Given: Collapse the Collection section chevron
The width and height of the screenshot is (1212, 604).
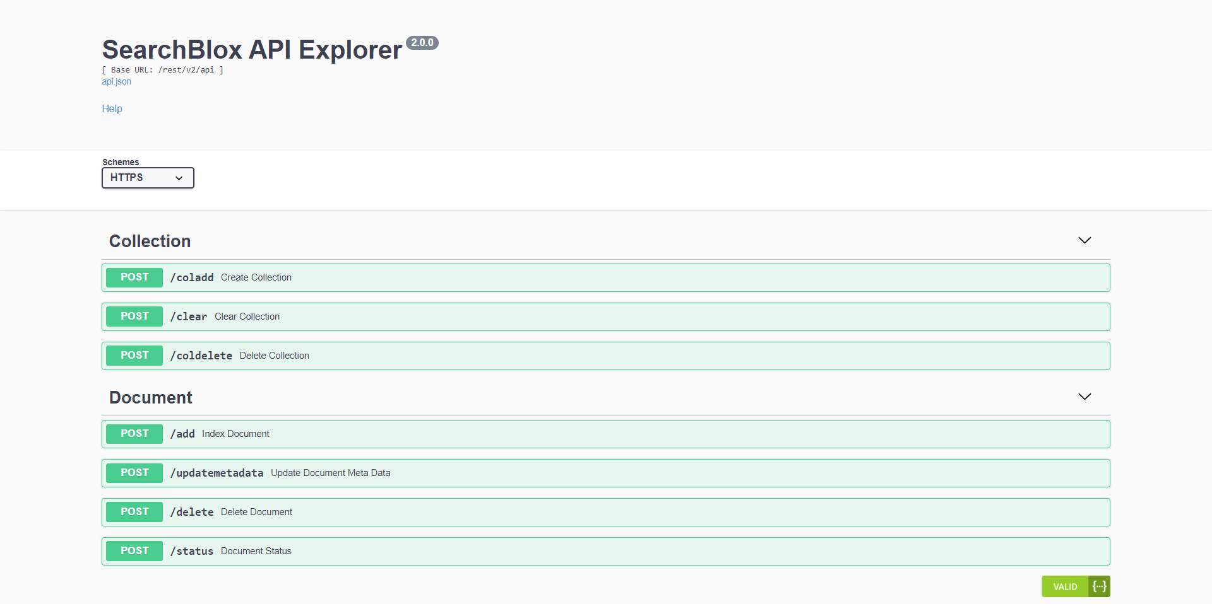Looking at the screenshot, I should point(1084,240).
